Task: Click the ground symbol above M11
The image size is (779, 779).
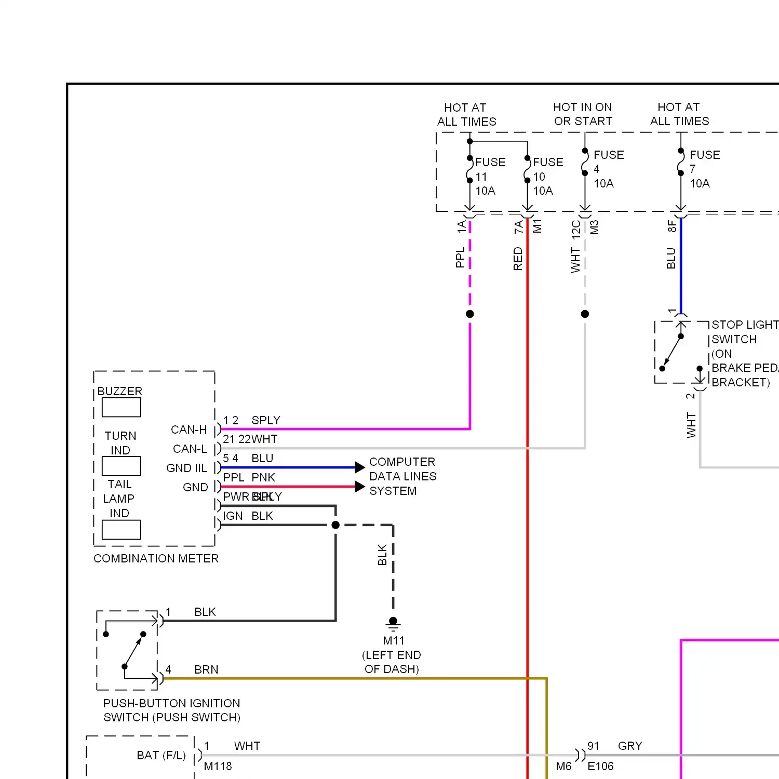Action: point(393,624)
